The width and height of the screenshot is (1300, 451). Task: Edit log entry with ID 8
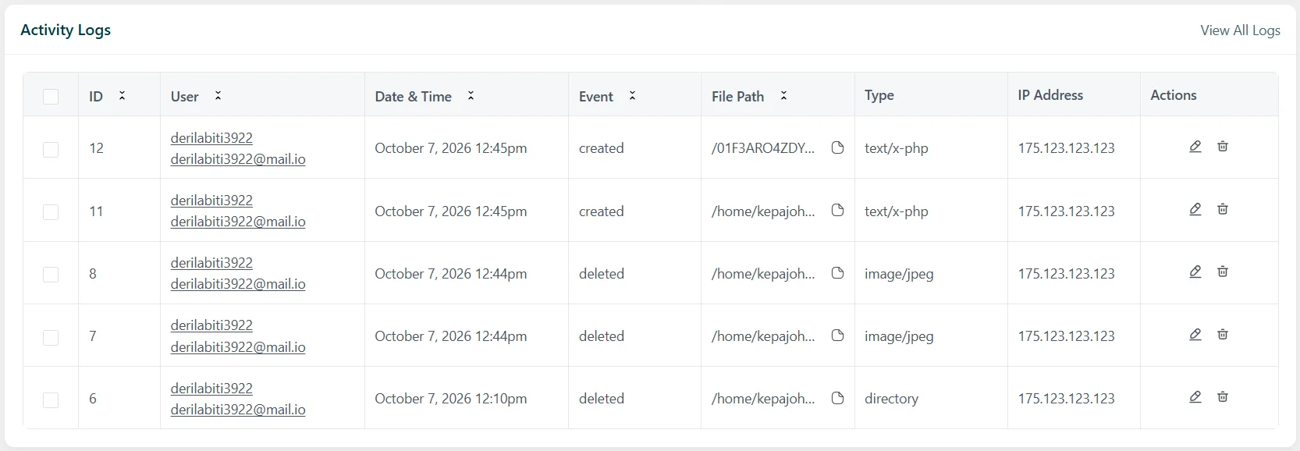1195,272
